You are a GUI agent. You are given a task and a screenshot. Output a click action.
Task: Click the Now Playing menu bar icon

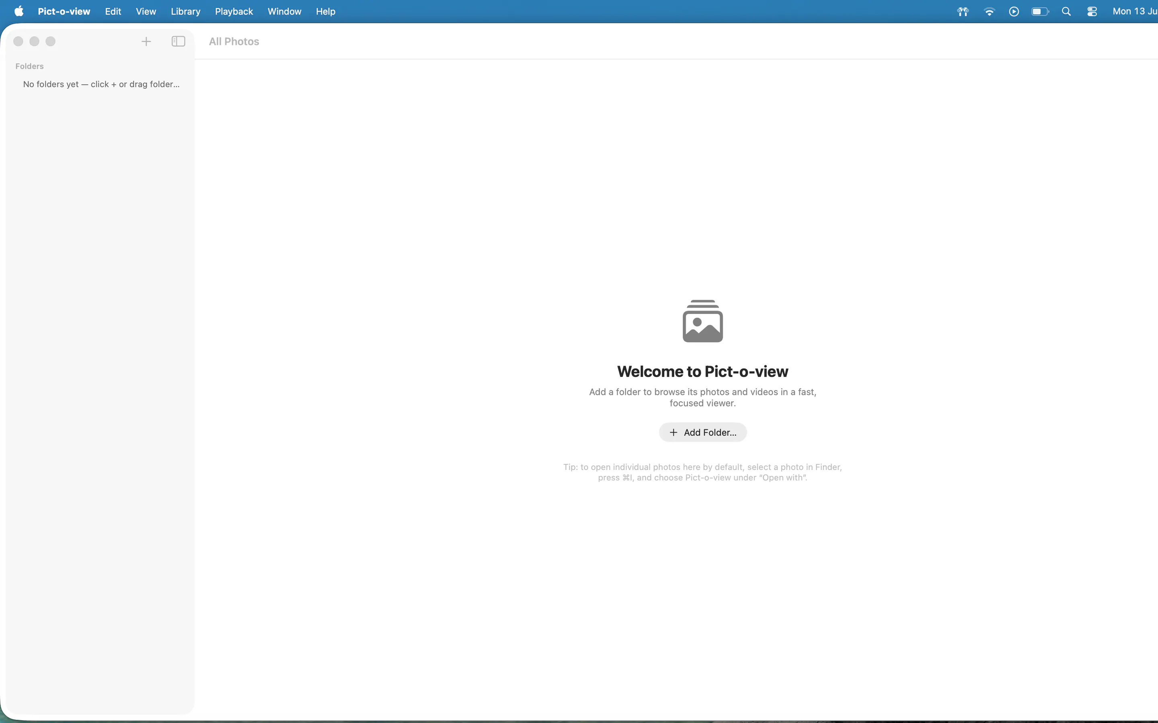pyautogui.click(x=1014, y=12)
